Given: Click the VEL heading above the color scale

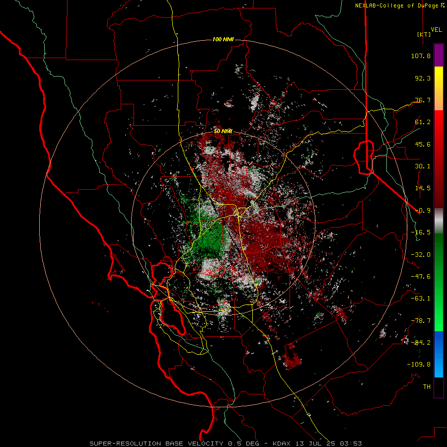Looking at the screenshot, I should coord(436,29).
